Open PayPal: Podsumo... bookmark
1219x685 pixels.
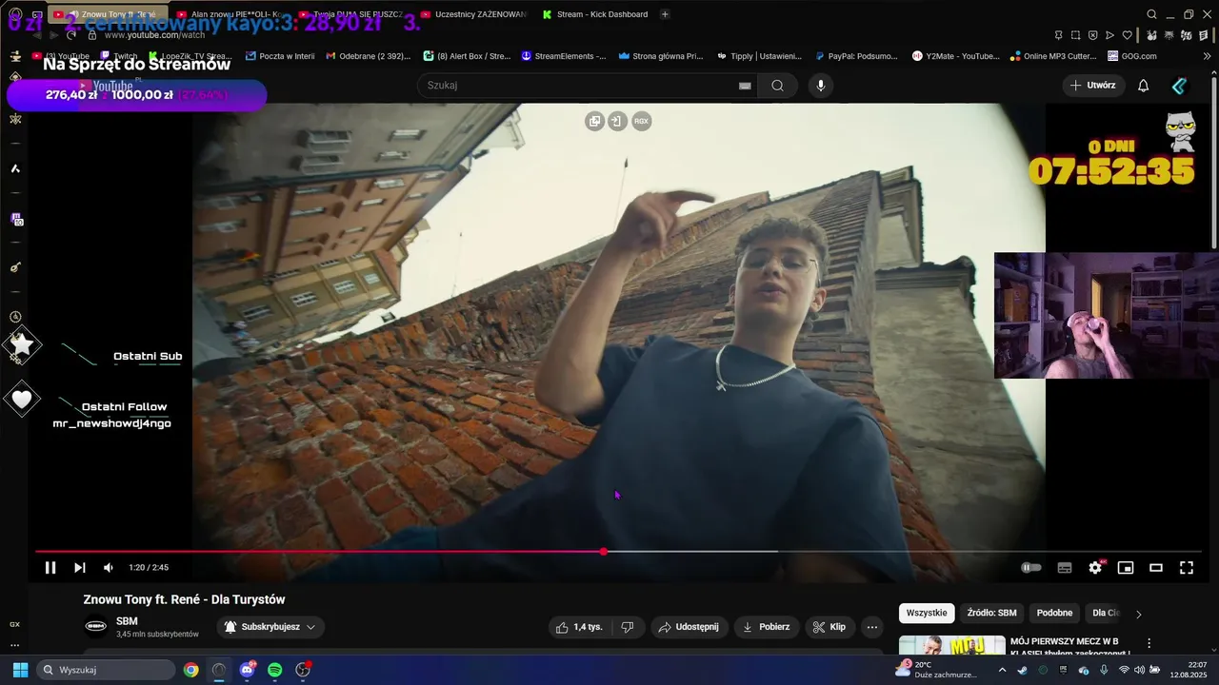pos(856,56)
